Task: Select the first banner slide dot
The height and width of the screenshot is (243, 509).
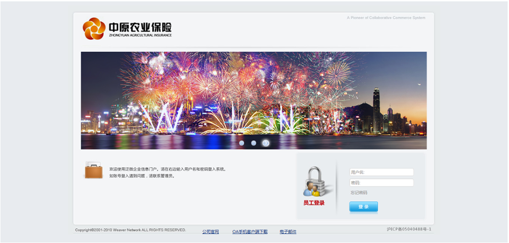Action: (x=242, y=143)
